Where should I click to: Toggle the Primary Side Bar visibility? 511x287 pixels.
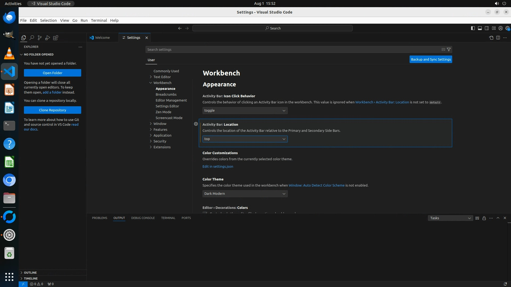click(473, 28)
